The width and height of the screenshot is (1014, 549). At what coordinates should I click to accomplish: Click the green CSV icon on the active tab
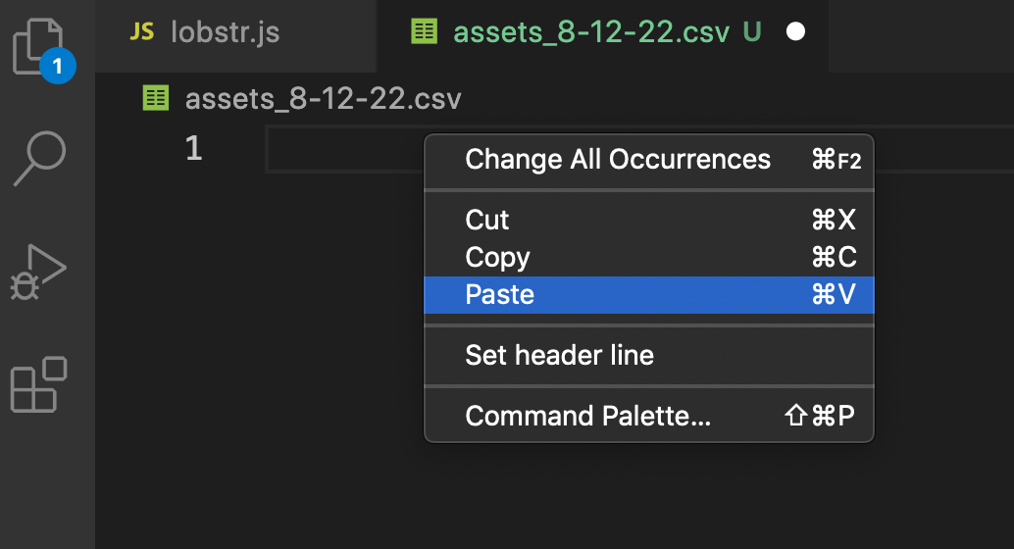pyautogui.click(x=425, y=31)
